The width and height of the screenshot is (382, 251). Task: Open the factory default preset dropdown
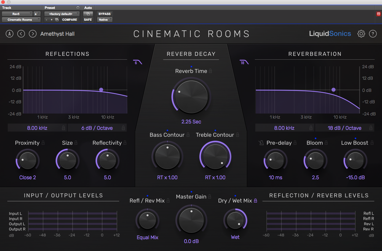(x=62, y=14)
